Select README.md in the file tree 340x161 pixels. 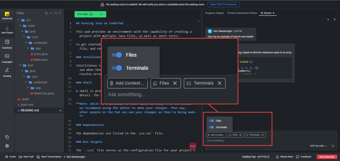click(39, 110)
